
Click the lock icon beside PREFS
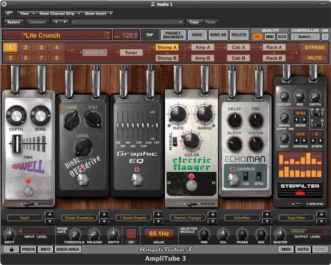(x=11, y=249)
